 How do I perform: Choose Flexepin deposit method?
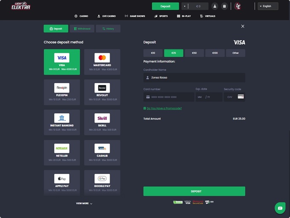pyautogui.click(x=62, y=92)
